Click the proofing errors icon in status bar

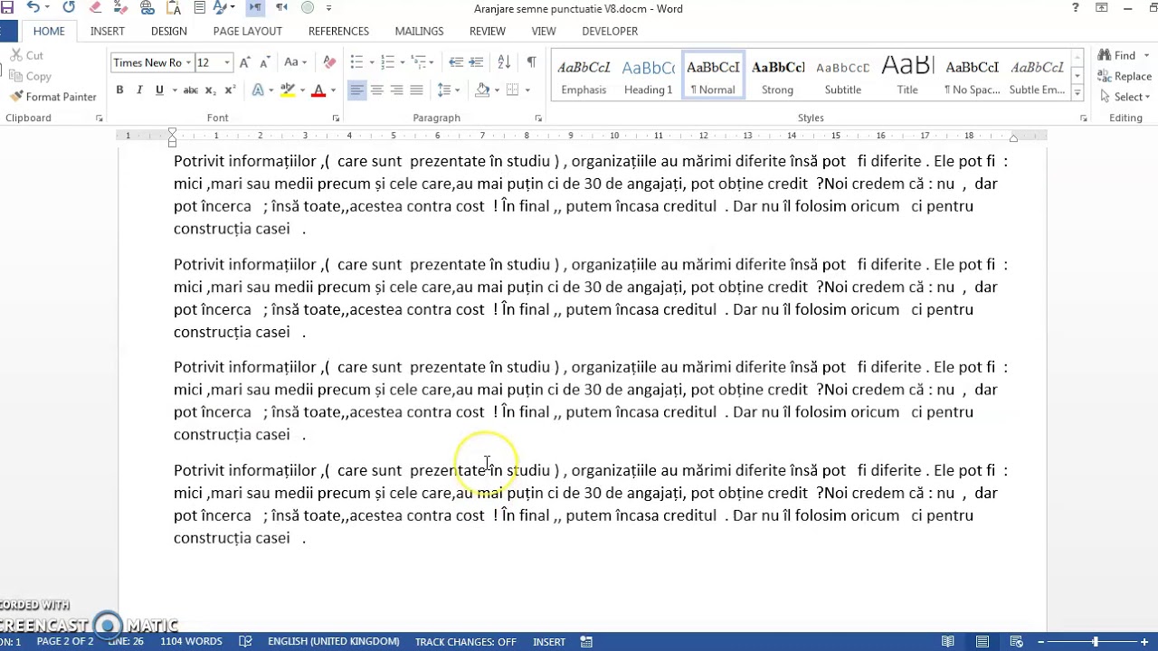pyautogui.click(x=245, y=642)
